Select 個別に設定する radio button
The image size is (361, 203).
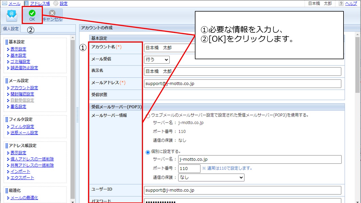148,152
